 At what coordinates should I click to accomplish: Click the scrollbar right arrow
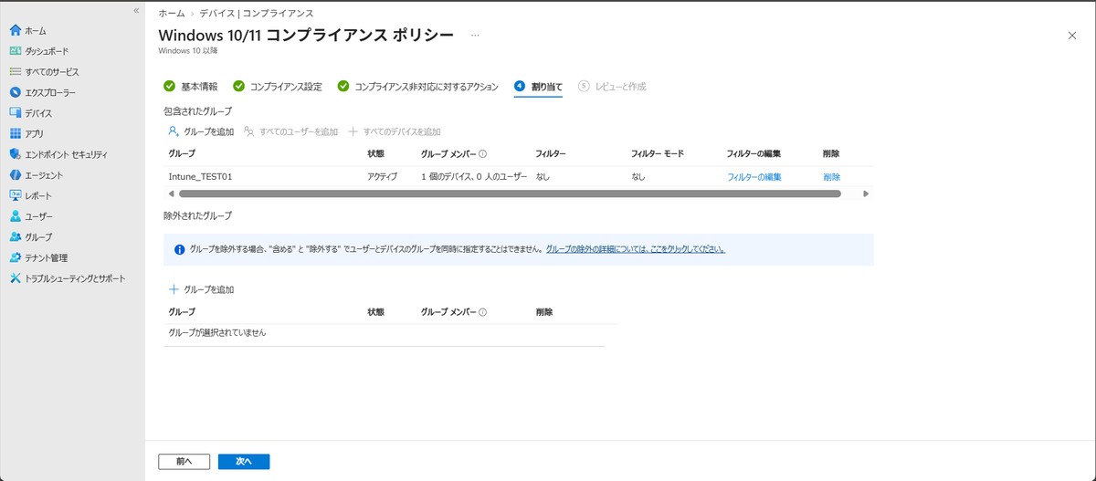coord(866,193)
